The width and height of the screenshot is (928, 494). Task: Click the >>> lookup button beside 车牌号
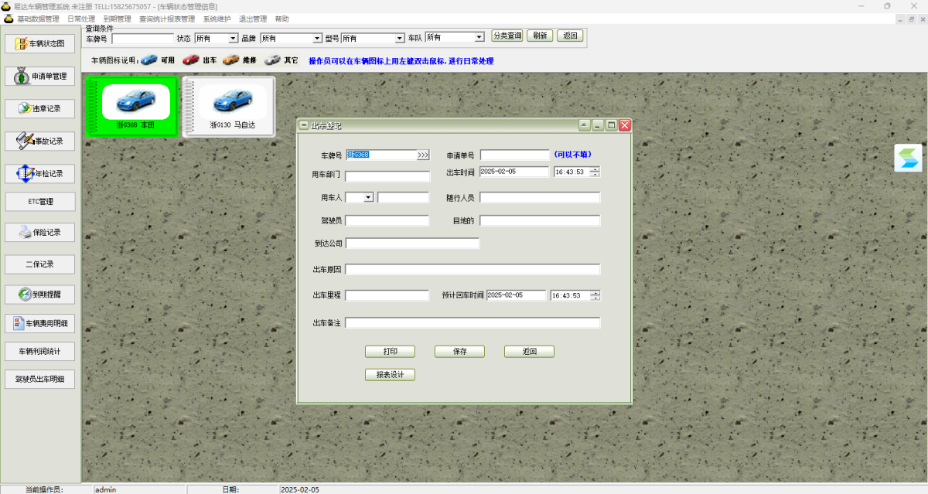(x=423, y=155)
